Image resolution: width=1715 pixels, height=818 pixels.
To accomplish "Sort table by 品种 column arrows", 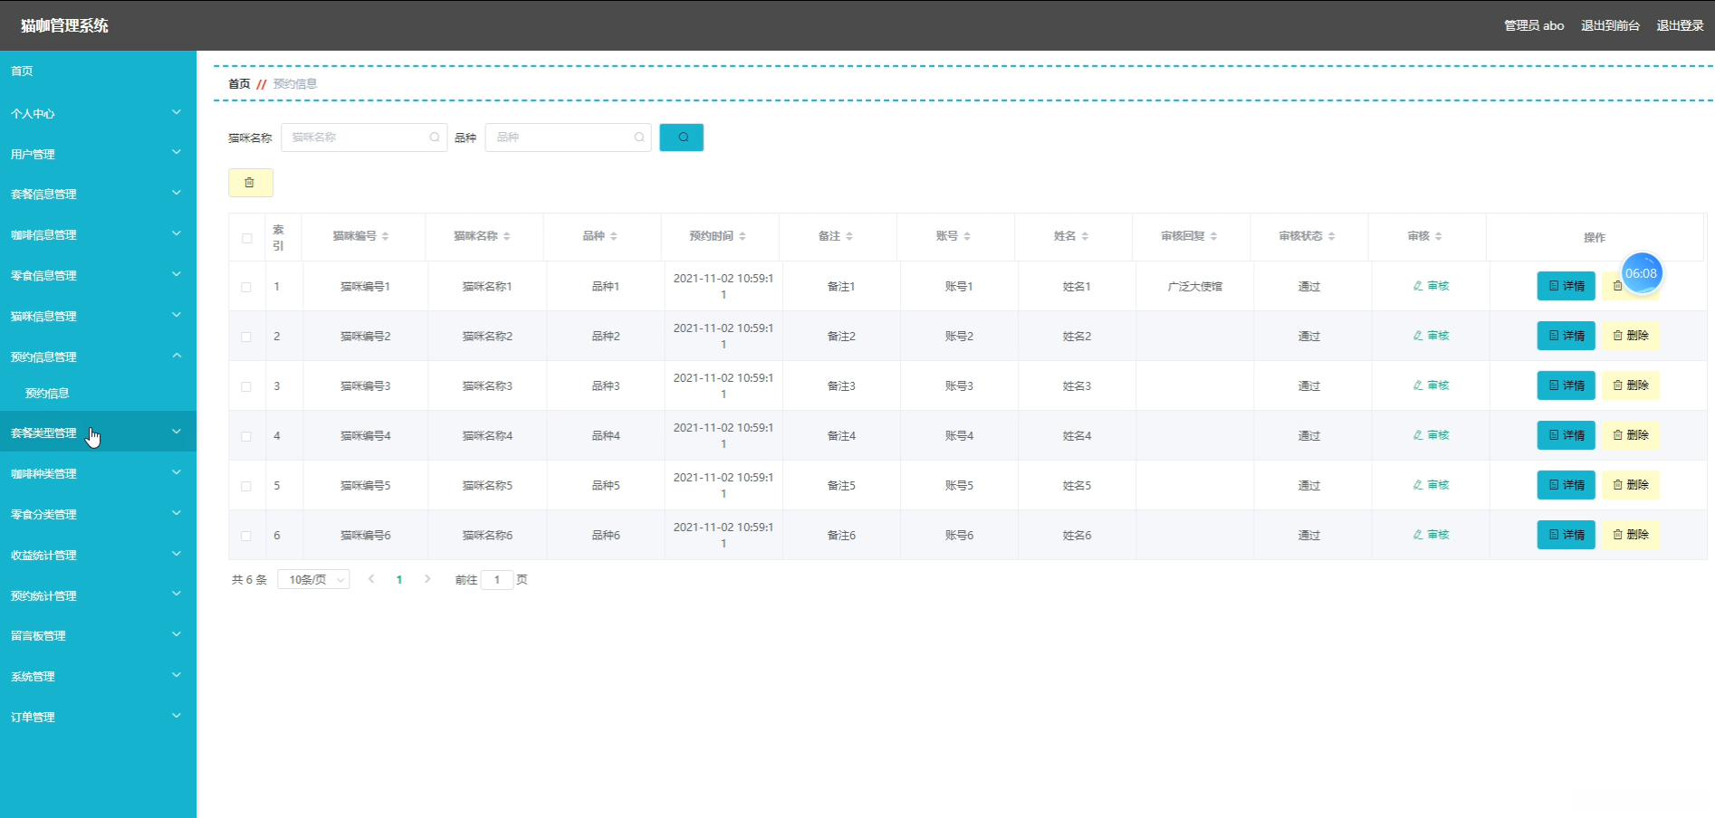I will [x=614, y=236].
